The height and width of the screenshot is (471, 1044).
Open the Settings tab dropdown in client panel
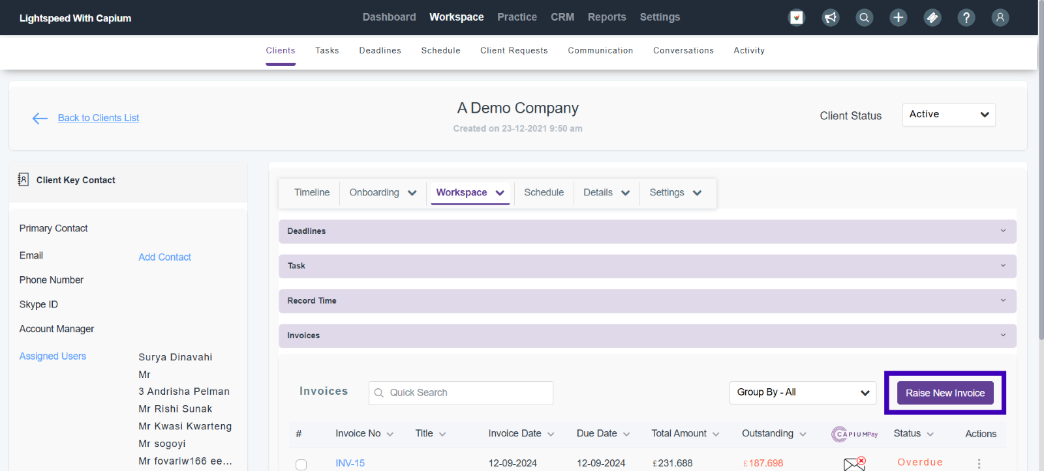click(676, 193)
